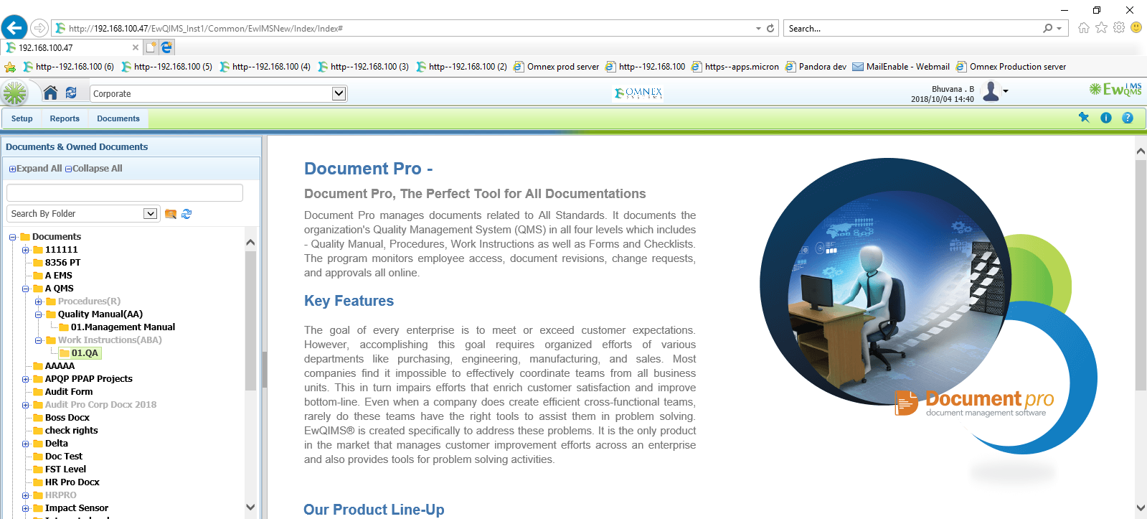Open a new browser tab button

pos(151,47)
